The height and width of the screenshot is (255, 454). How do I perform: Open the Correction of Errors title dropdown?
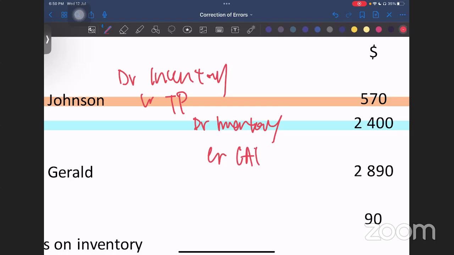tap(226, 15)
